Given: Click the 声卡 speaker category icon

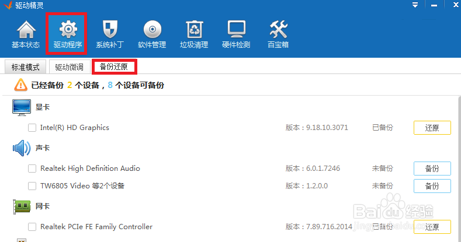Looking at the screenshot, I should point(22,148).
